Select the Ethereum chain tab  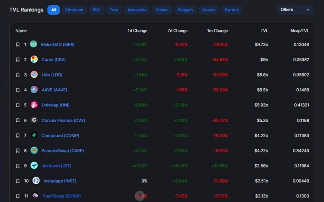pyautogui.click(x=74, y=10)
